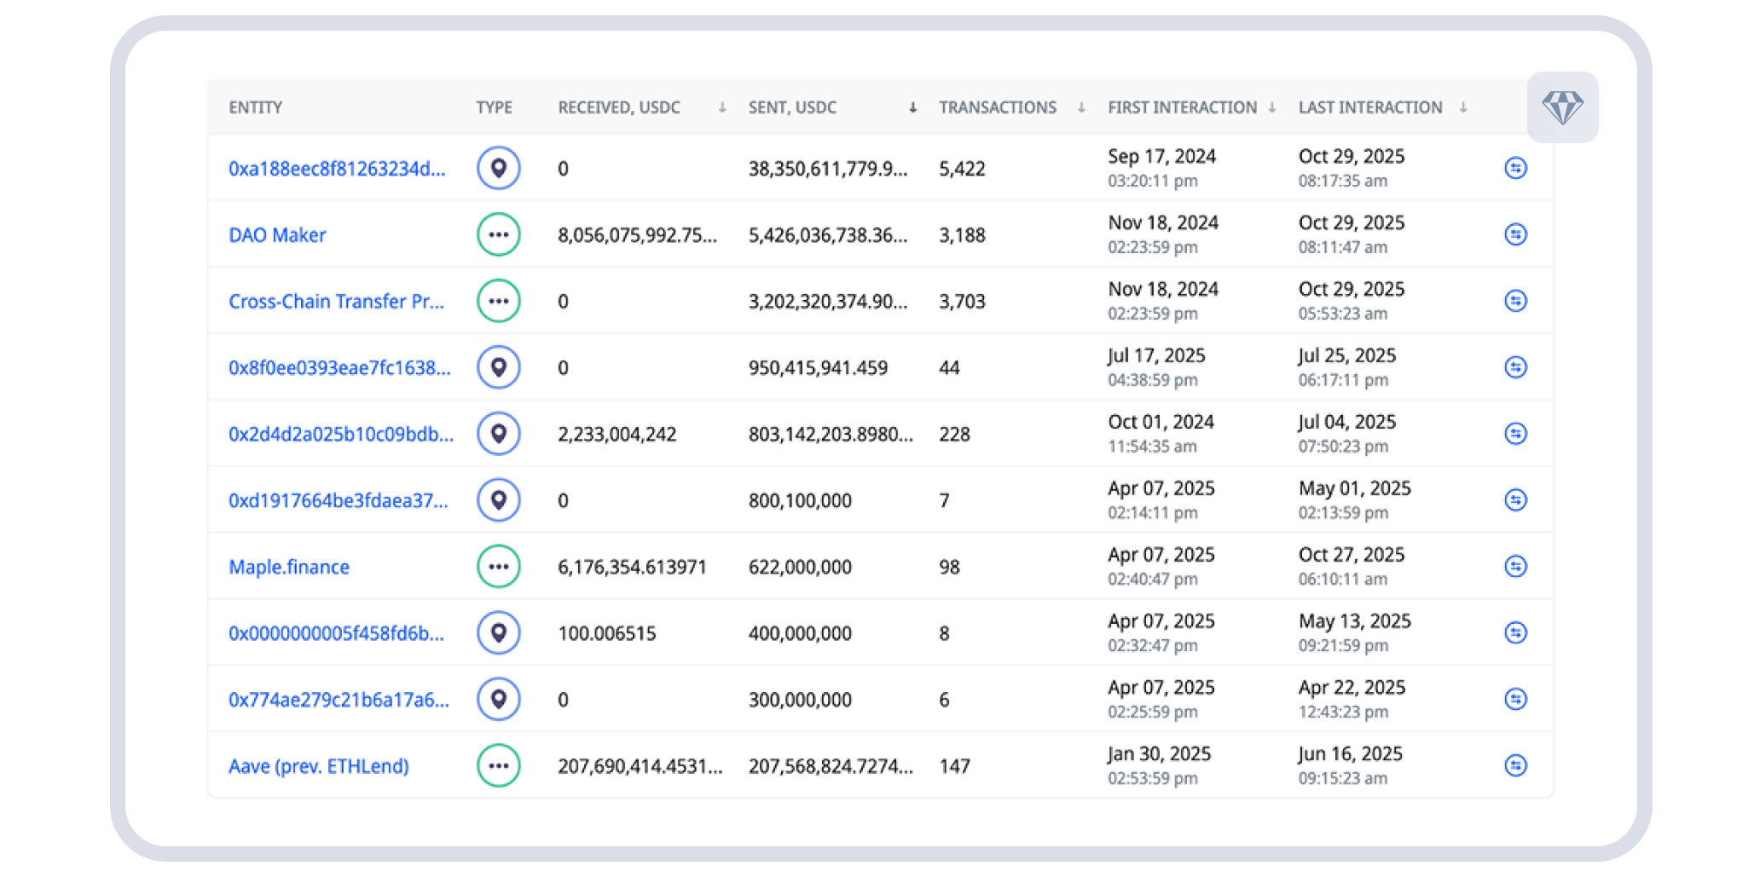The height and width of the screenshot is (877, 1760).
Task: Open the Maple.finance entity link
Action: 289,568
